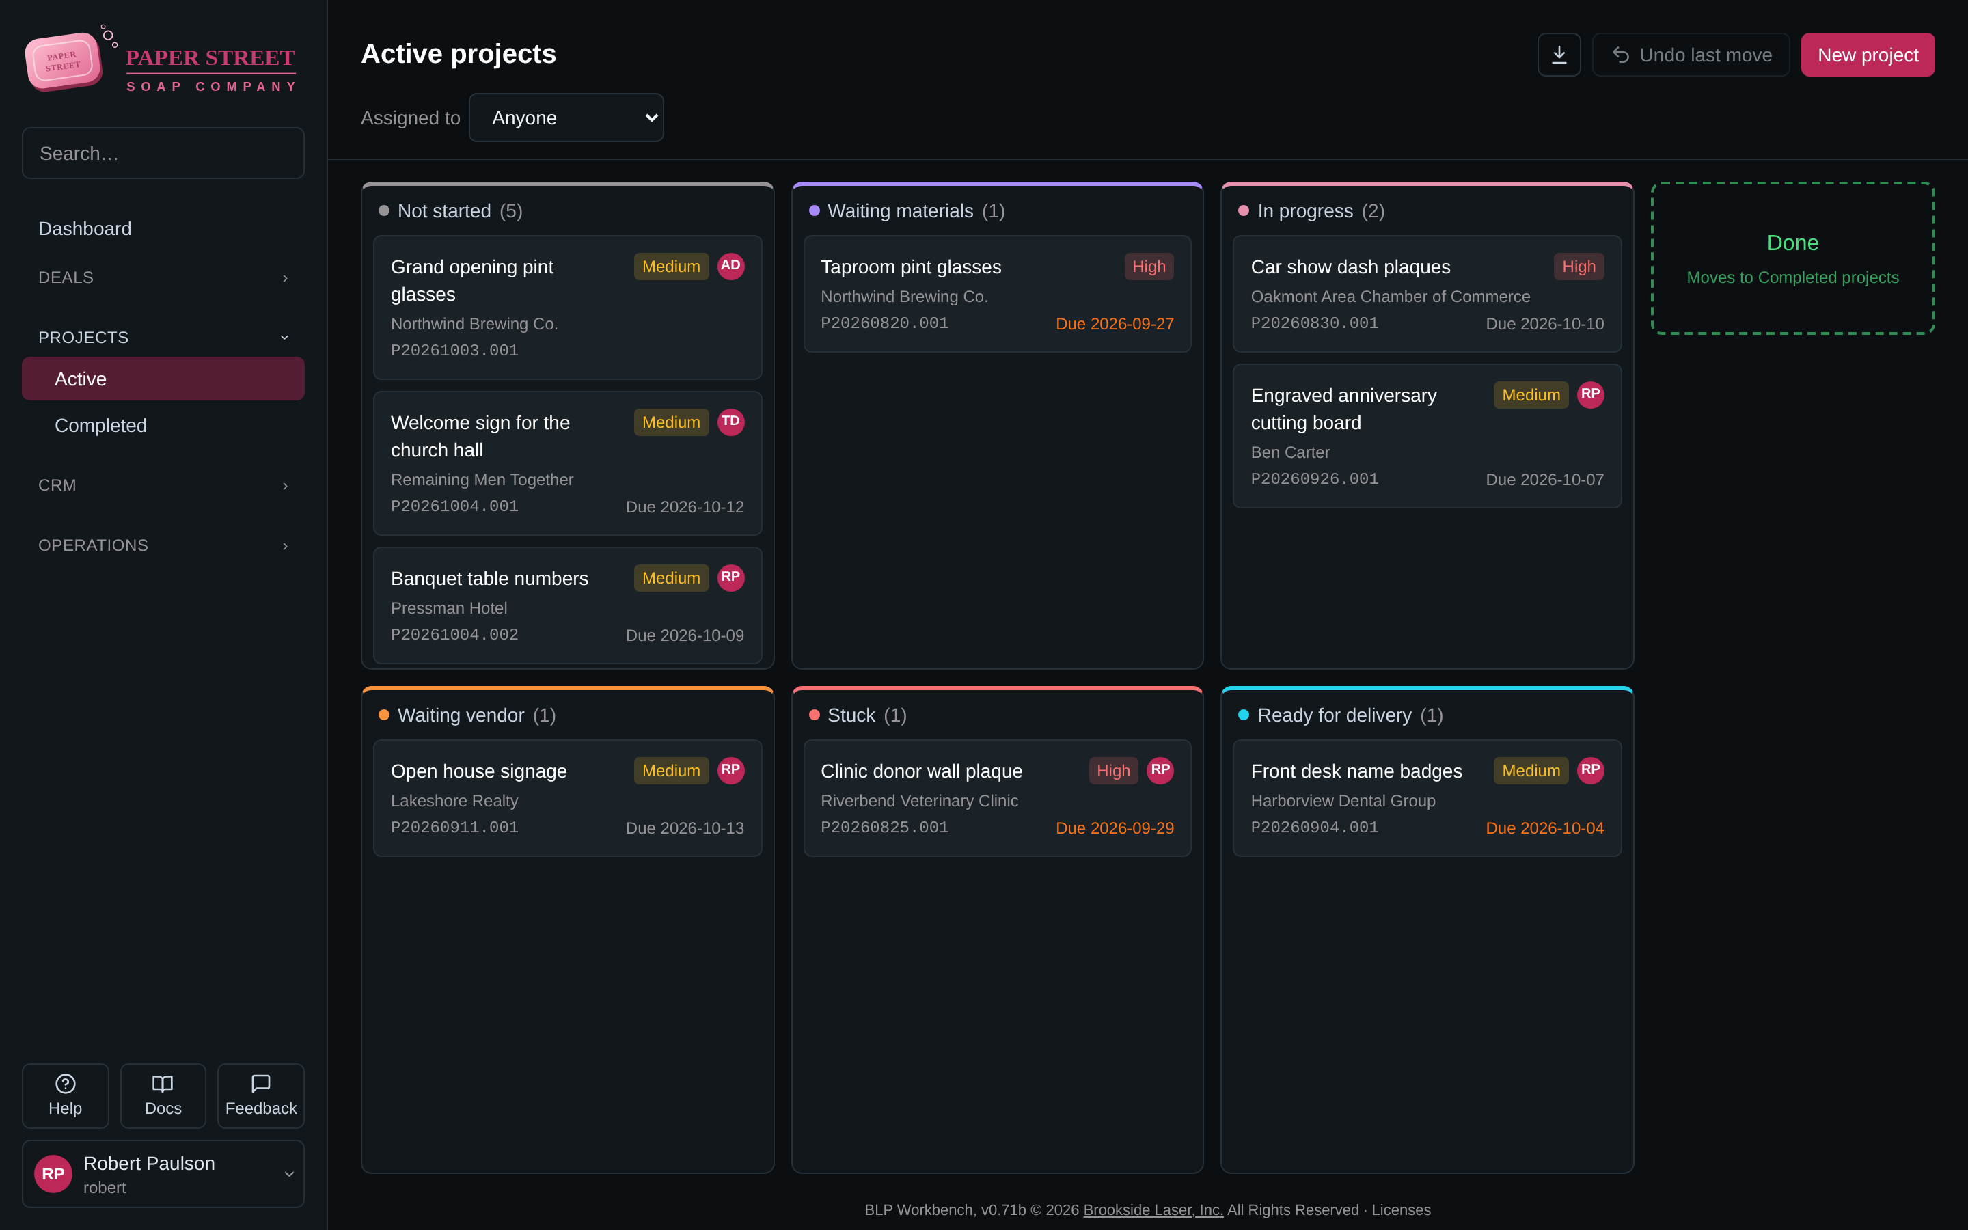Open the Open house signage card
Image resolution: width=1968 pixels, height=1230 pixels.
[x=566, y=798]
